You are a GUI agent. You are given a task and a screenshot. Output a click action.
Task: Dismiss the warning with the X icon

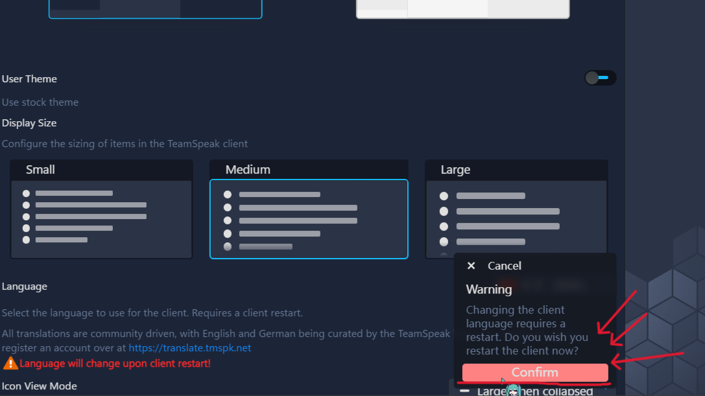coord(472,266)
